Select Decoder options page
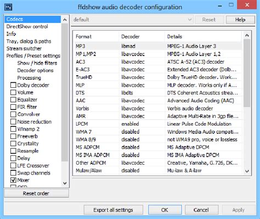Screen dimensions: 260x219 click(x=35, y=70)
